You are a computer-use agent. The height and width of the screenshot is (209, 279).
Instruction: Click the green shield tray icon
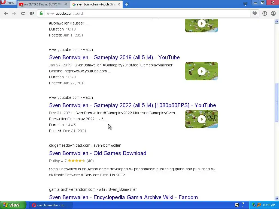pyautogui.click(x=254, y=205)
